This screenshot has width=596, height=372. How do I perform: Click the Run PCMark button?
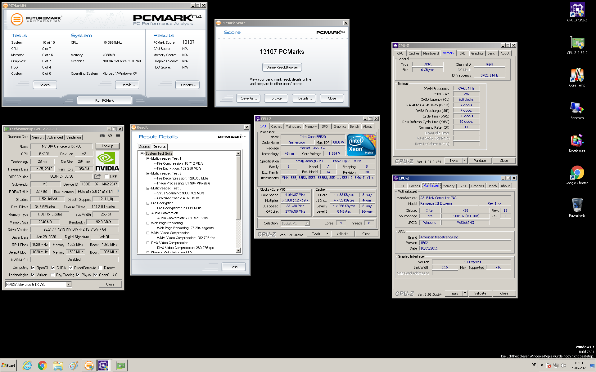pyautogui.click(x=104, y=100)
